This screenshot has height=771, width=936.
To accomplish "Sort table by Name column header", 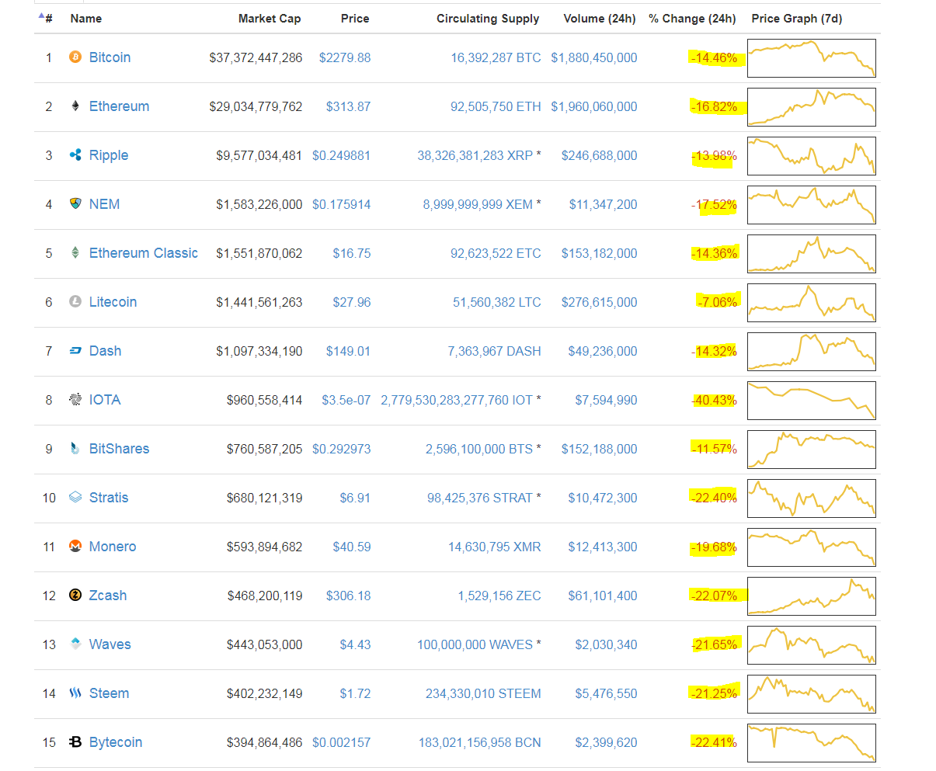I will tap(86, 19).
